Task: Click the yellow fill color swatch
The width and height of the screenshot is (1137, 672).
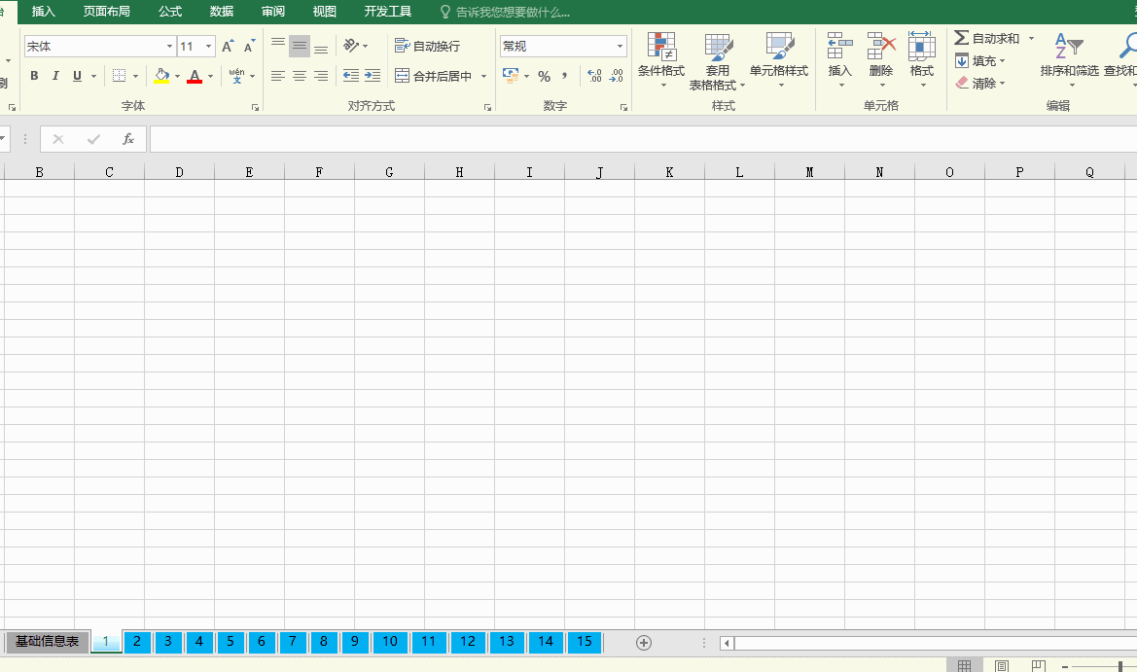Action: (161, 76)
